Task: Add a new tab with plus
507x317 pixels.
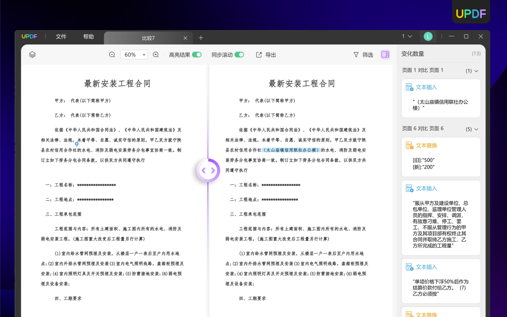Action: [x=201, y=38]
